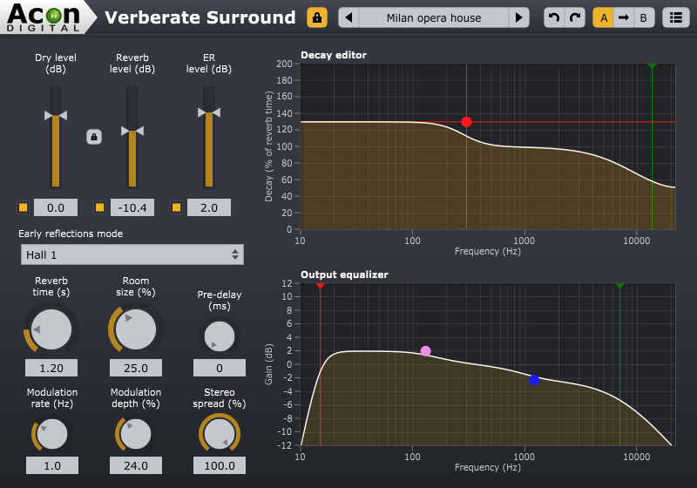Select the red node in Decay editor
Screen dimensions: 697x488
tap(466, 122)
